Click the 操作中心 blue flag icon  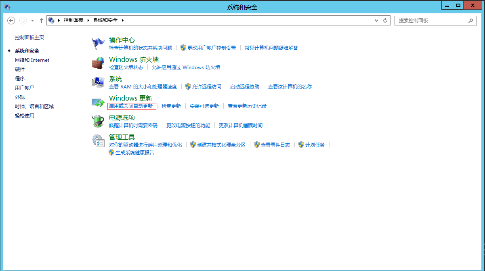tap(98, 42)
